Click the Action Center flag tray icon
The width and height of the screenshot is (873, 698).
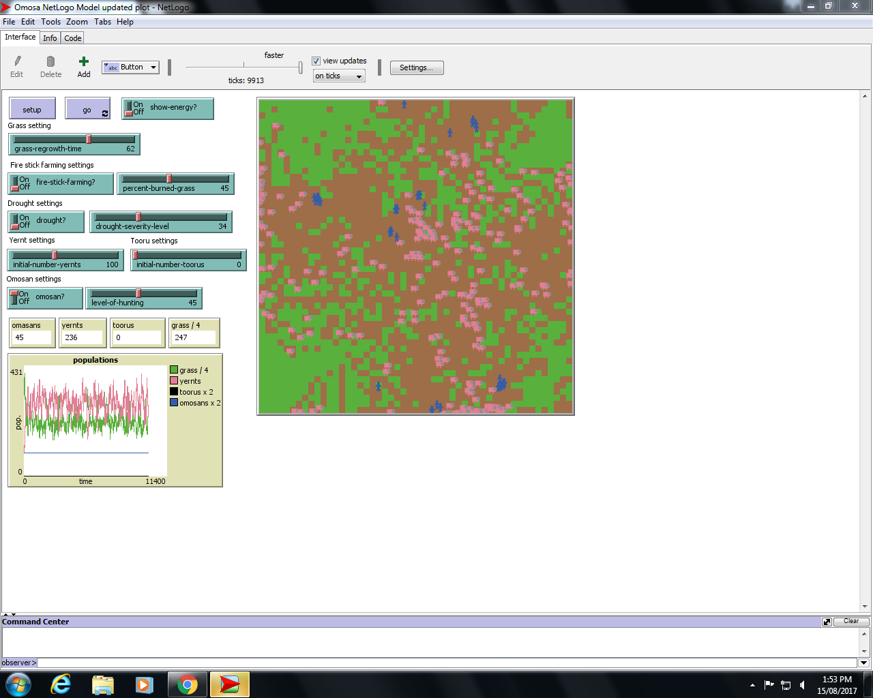tap(769, 685)
